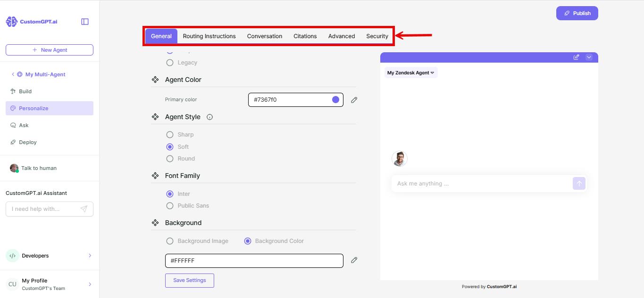644x298 pixels.
Task: Click the Font Family section icon
Action: pos(155,176)
